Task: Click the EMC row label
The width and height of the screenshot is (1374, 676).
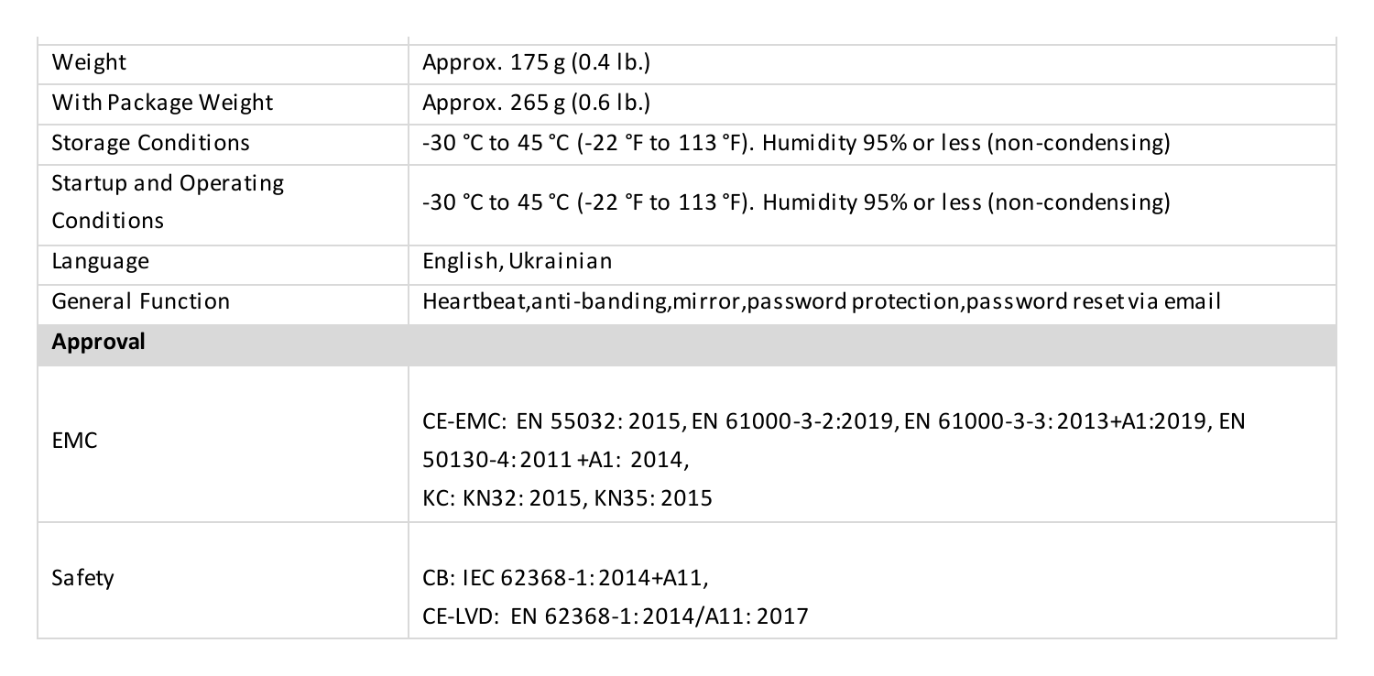Action: [x=74, y=442]
